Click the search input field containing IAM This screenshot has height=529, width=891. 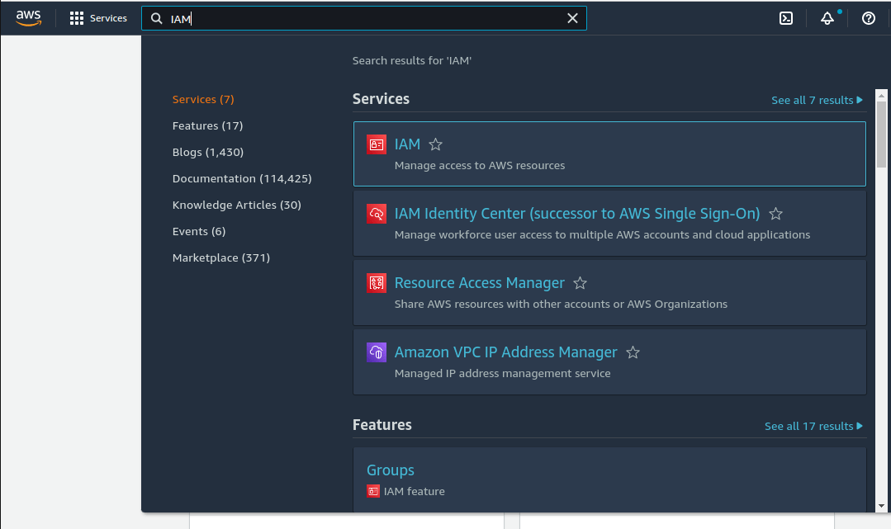click(363, 19)
